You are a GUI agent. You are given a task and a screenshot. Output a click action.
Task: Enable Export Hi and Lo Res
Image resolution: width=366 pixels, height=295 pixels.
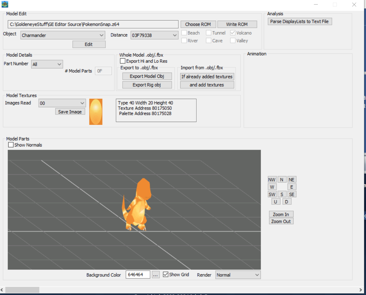123,61
